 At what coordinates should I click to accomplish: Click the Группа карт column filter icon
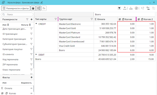tap(92, 19)
